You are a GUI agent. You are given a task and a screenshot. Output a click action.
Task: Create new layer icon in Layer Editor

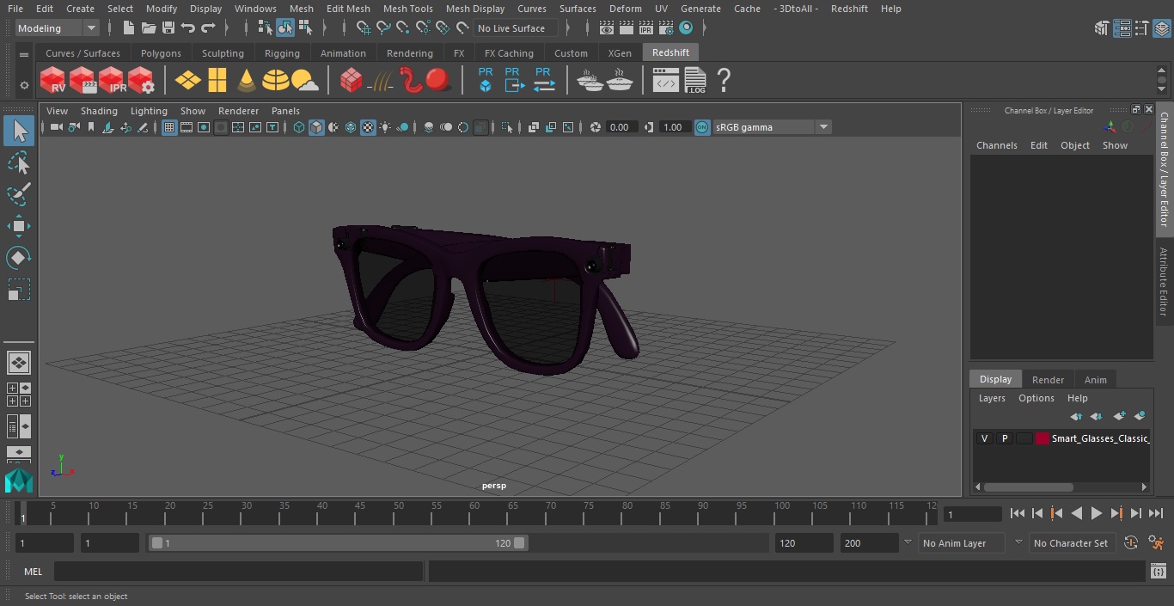[1119, 416]
